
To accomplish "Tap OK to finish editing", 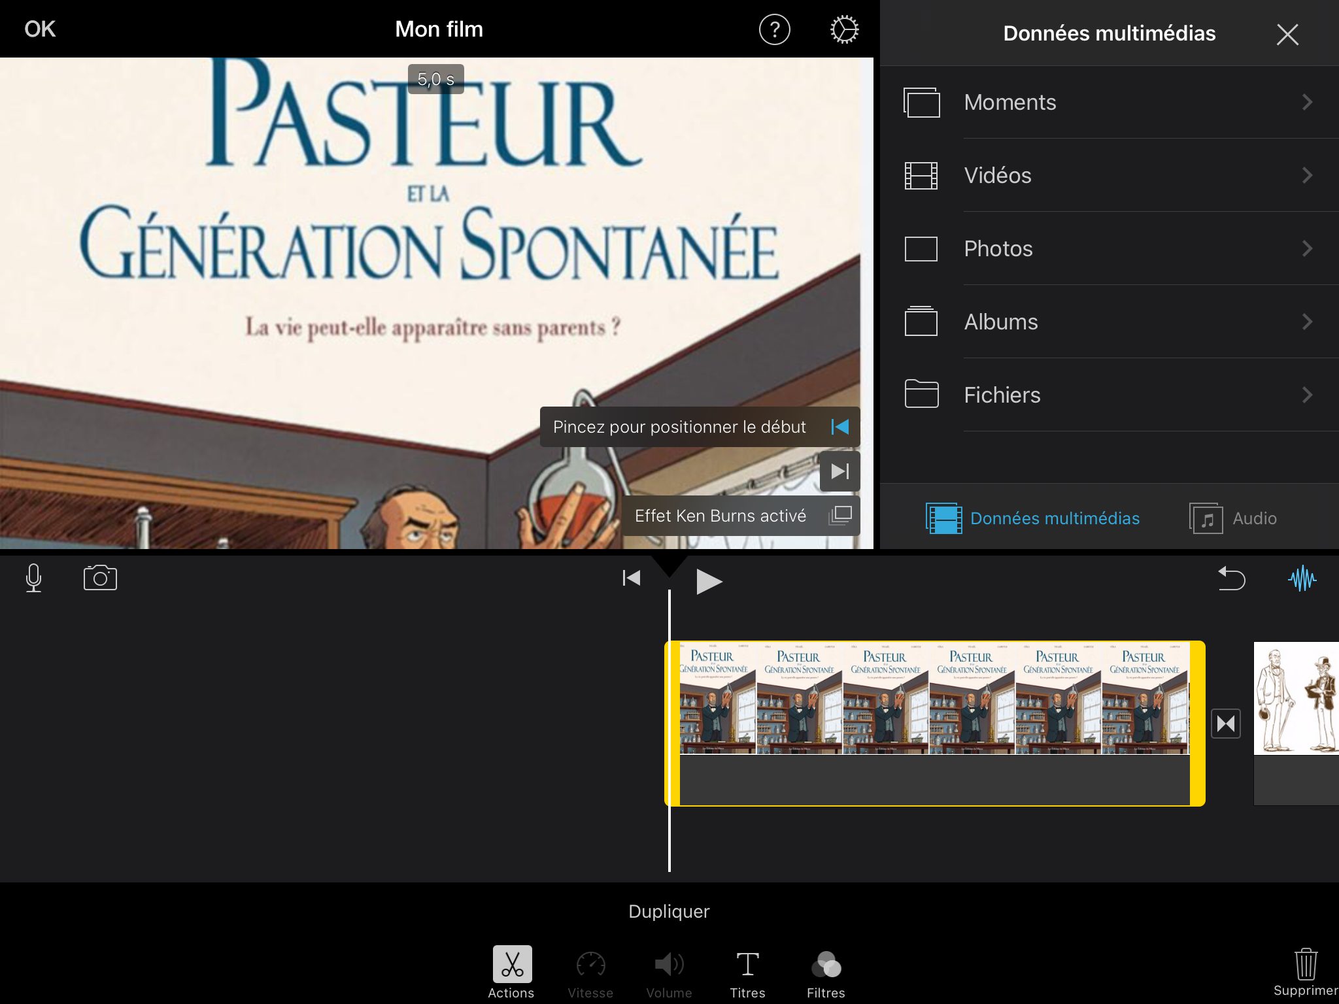I will coord(40,29).
